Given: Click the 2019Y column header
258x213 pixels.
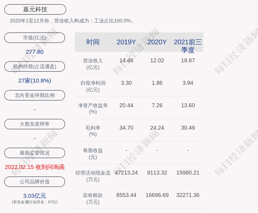Looking at the screenshot, I should point(127,42).
